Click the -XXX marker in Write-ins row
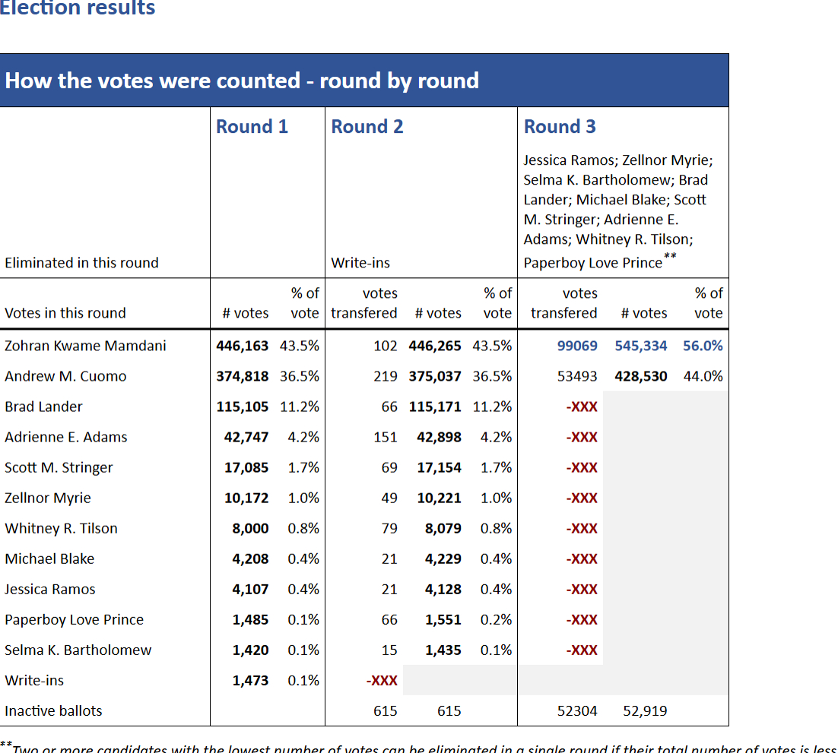The image size is (838, 753). 382,680
